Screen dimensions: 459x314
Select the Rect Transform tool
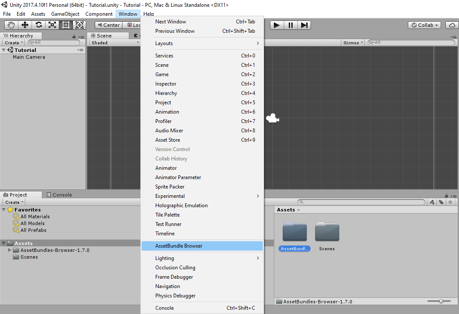coord(66,25)
